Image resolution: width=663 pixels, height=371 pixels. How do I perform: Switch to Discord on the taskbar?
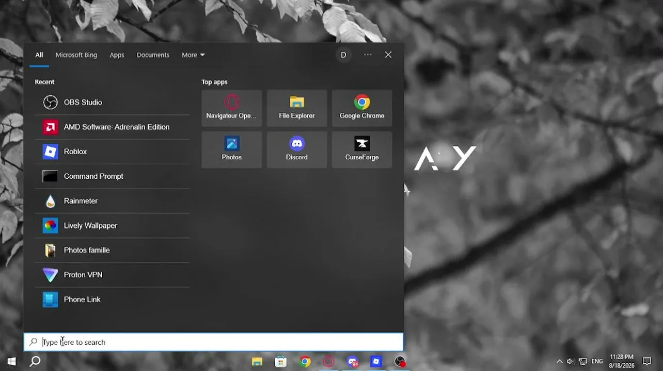[x=353, y=362]
